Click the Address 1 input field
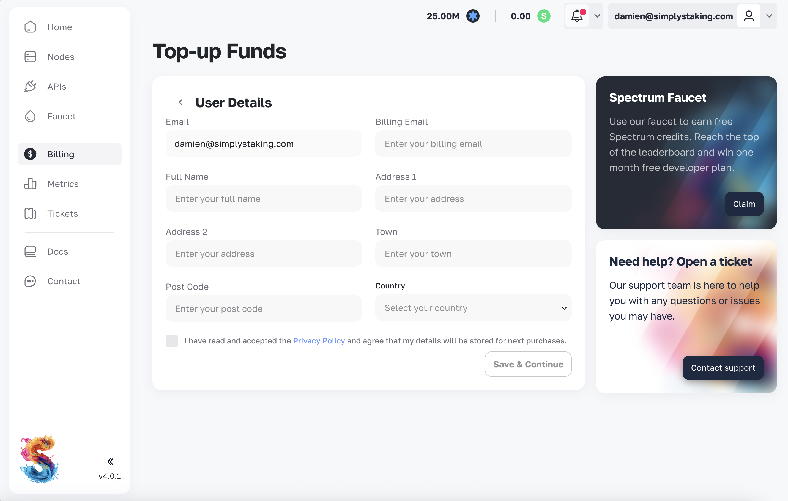Viewport: 788px width, 501px height. pyautogui.click(x=473, y=199)
